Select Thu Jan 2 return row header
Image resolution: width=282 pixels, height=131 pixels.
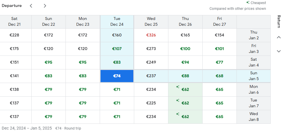click(x=254, y=35)
